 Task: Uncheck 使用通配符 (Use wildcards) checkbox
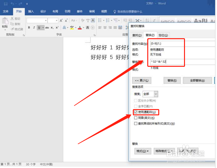pos(136,112)
